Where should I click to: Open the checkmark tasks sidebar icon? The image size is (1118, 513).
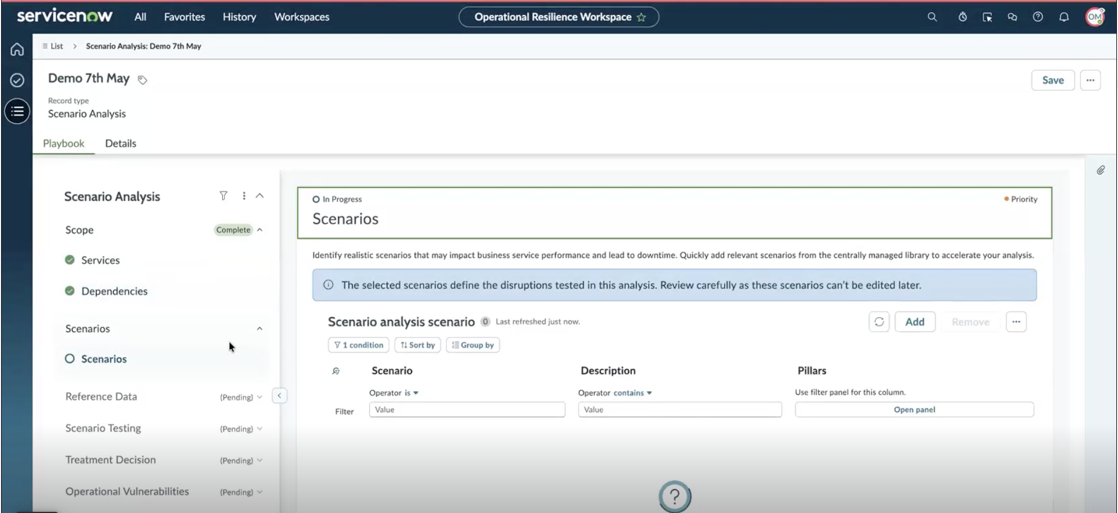pyautogui.click(x=17, y=80)
